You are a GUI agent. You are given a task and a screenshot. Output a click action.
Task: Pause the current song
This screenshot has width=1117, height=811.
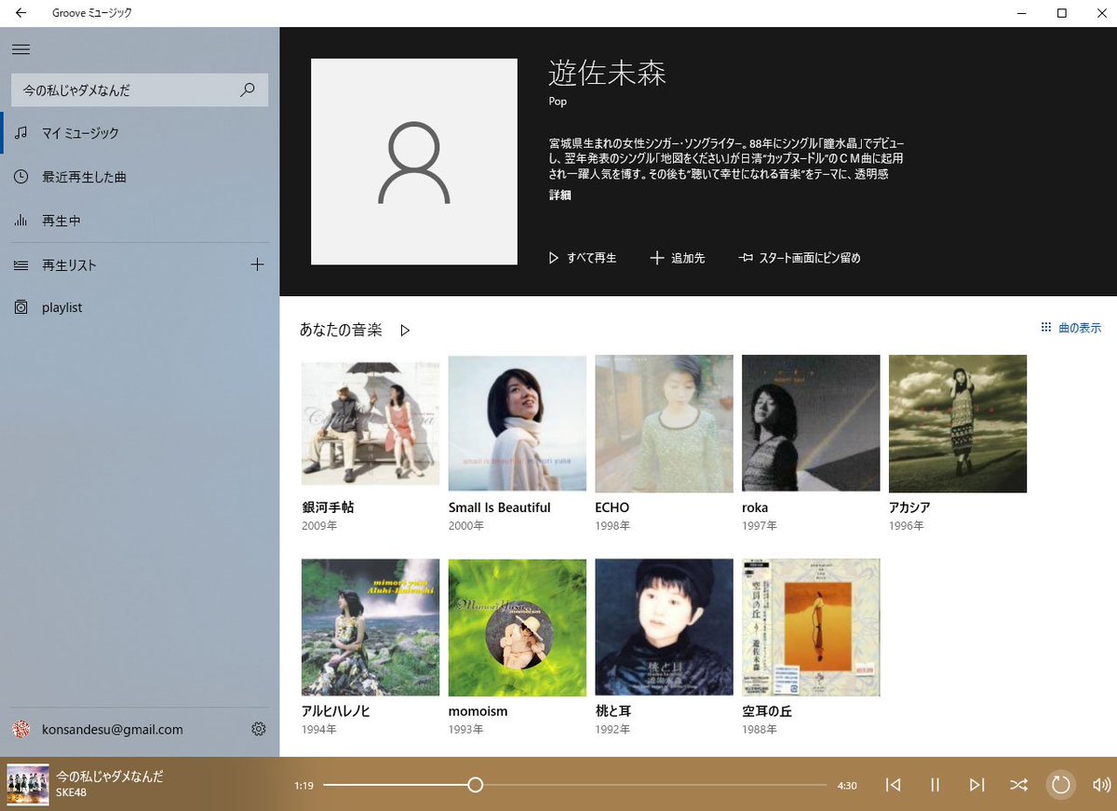[x=935, y=785]
